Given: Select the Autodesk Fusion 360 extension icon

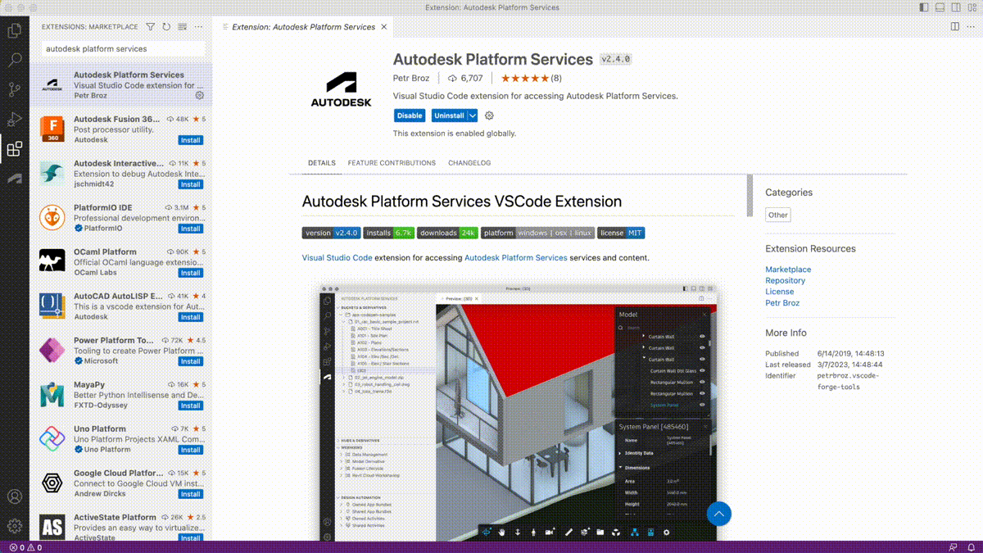Looking at the screenshot, I should (52, 129).
